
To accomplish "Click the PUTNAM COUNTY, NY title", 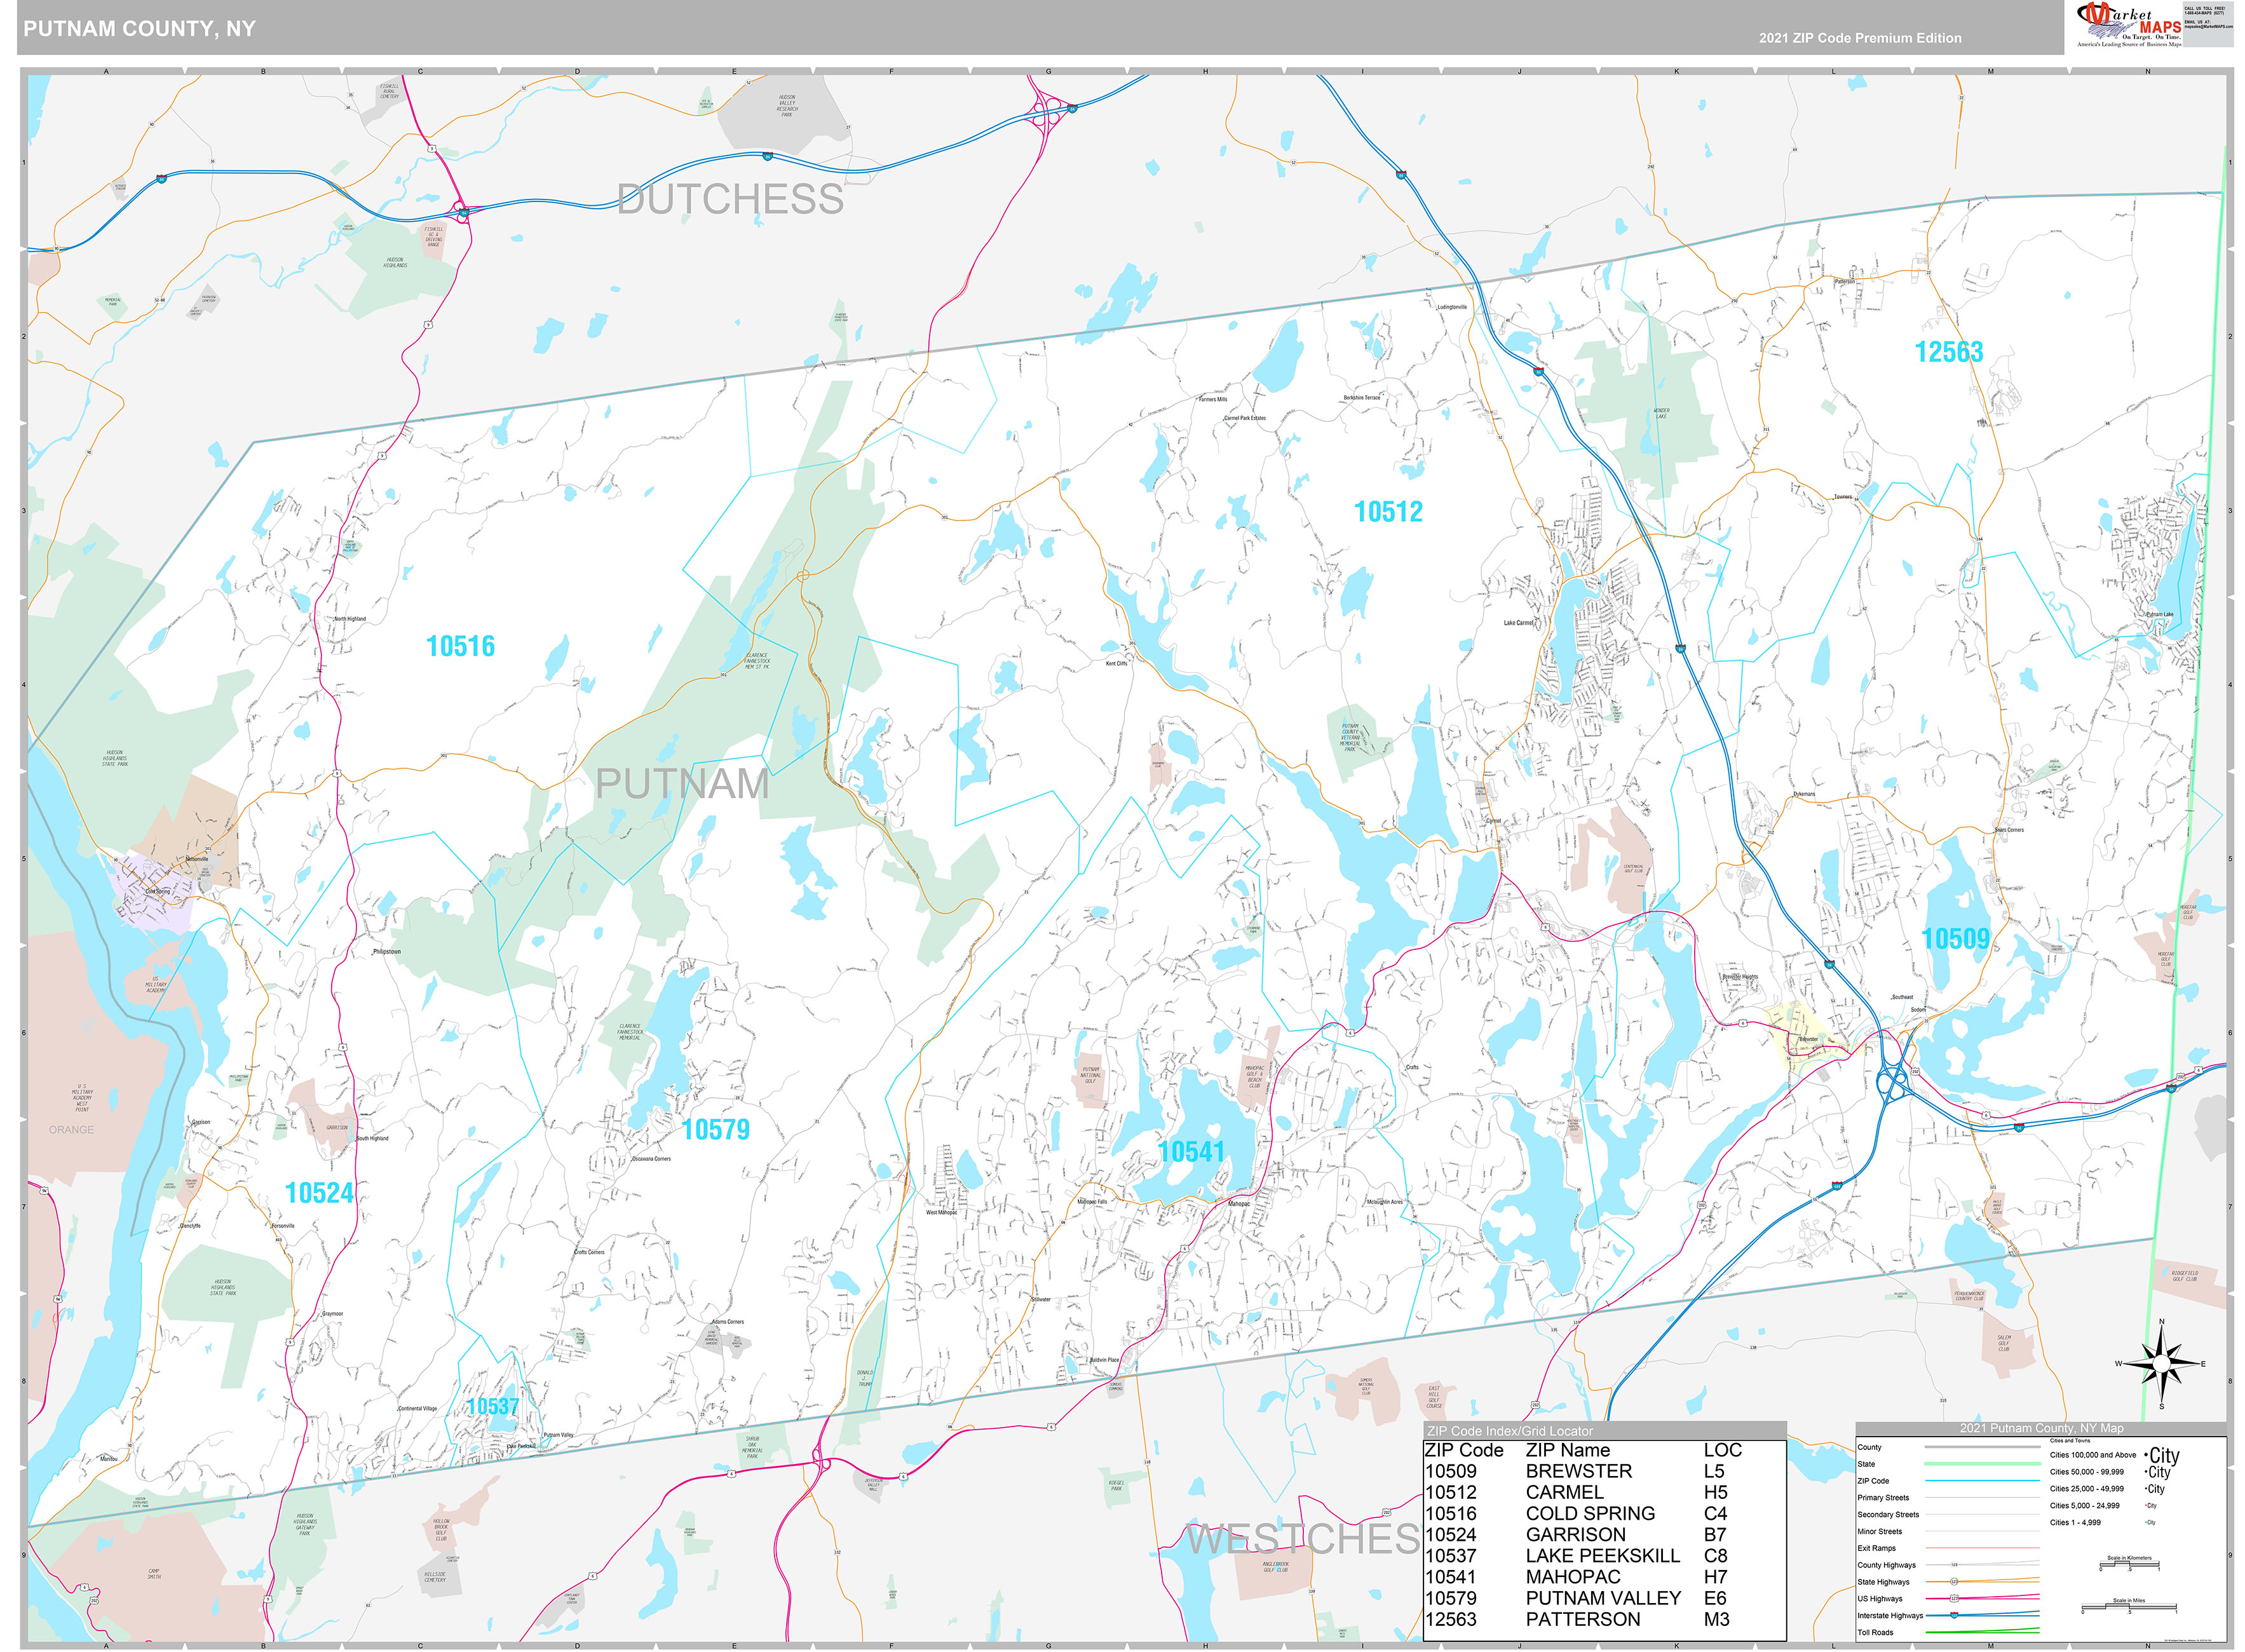I will (x=139, y=29).
